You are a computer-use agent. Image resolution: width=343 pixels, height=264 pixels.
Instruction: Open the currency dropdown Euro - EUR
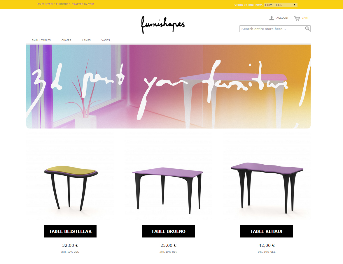281,5
